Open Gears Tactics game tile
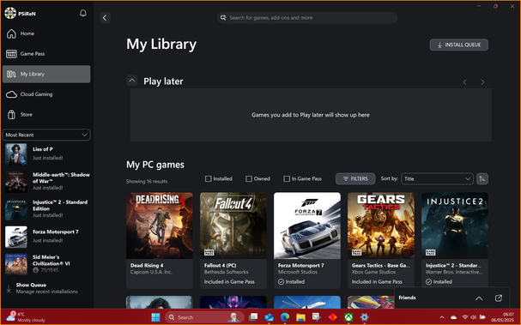Image resolution: width=521 pixels, height=325 pixels. 381,240
